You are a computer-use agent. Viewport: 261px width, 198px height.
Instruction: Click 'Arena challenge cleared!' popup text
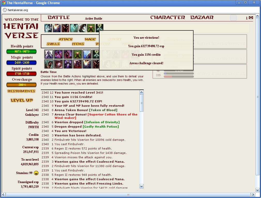[x=146, y=63]
